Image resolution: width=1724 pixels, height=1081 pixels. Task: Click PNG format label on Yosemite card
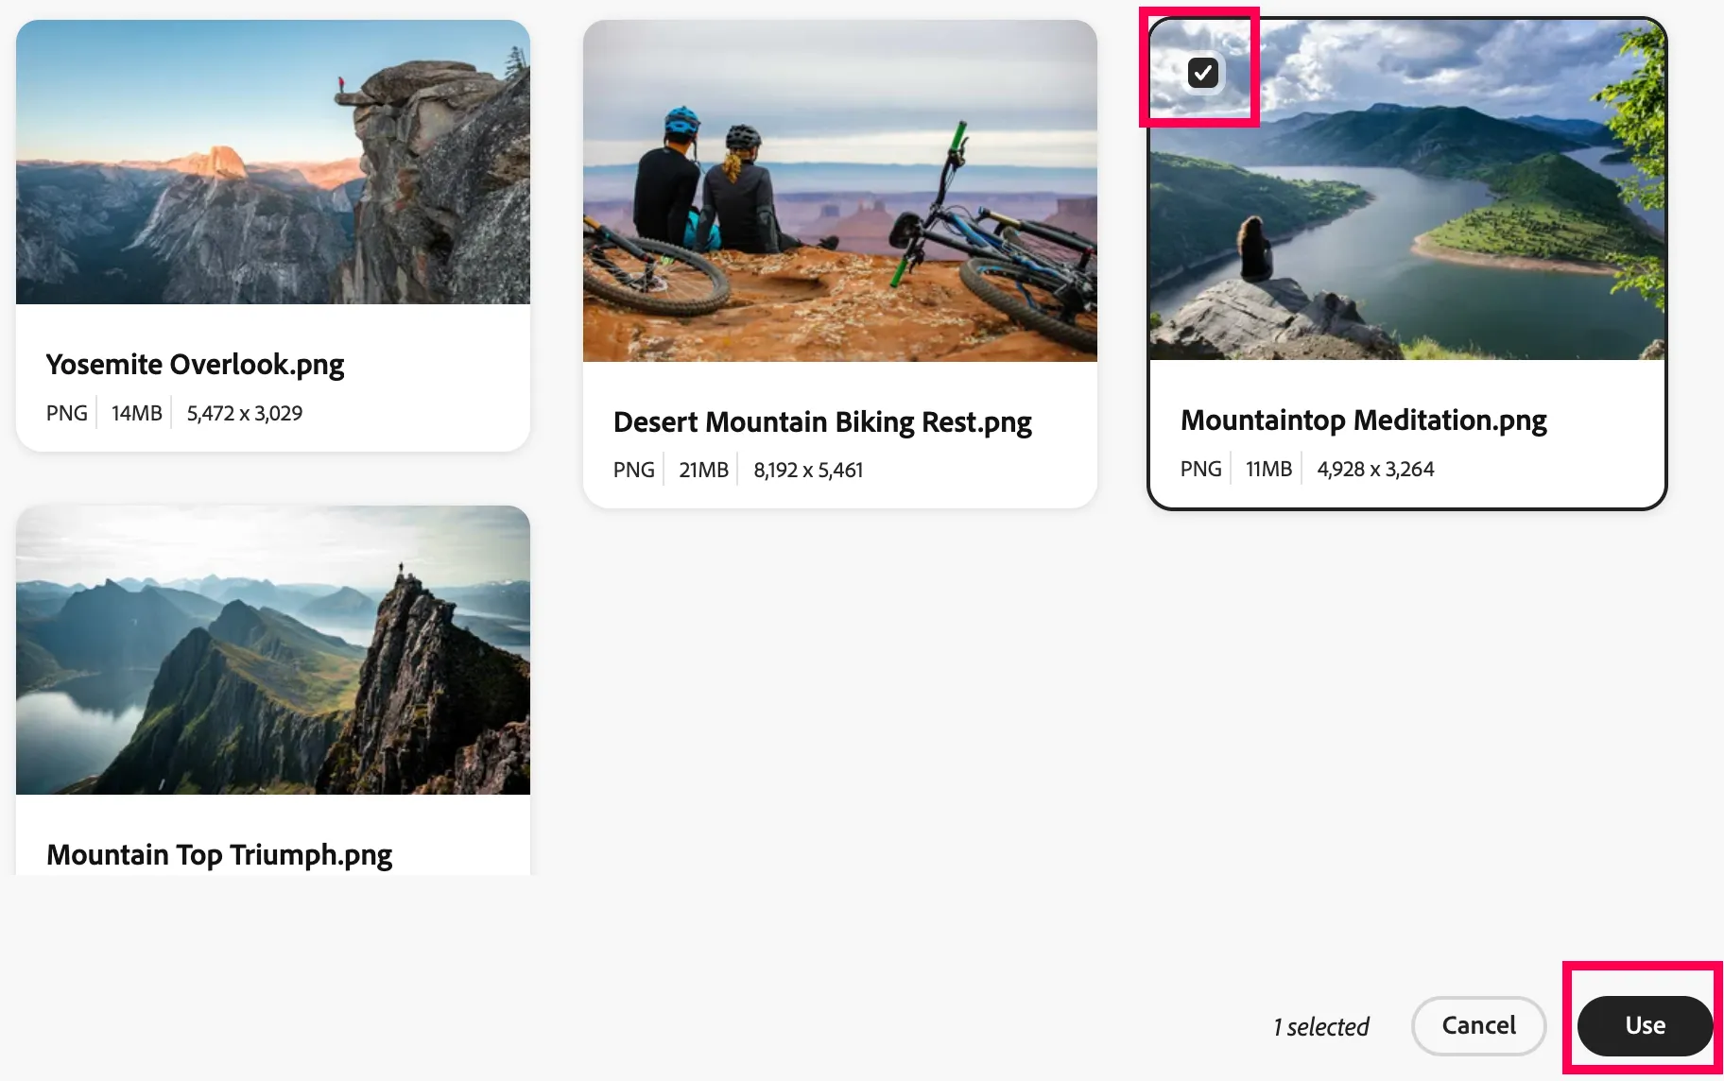click(x=67, y=413)
